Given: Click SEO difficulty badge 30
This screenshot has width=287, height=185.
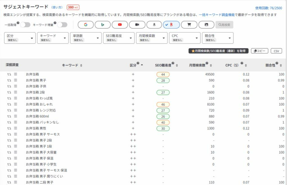Looking at the screenshot, I should click(163, 128).
